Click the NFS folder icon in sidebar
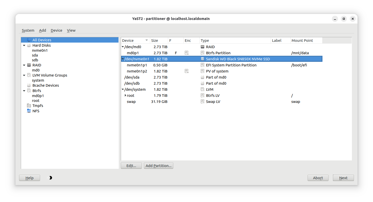Viewport: 373px width, 202px height. pos(29,111)
